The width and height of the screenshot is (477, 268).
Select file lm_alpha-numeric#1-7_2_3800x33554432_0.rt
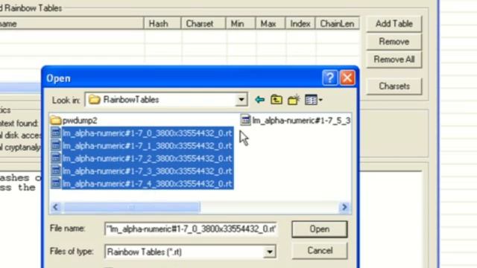tap(142, 159)
